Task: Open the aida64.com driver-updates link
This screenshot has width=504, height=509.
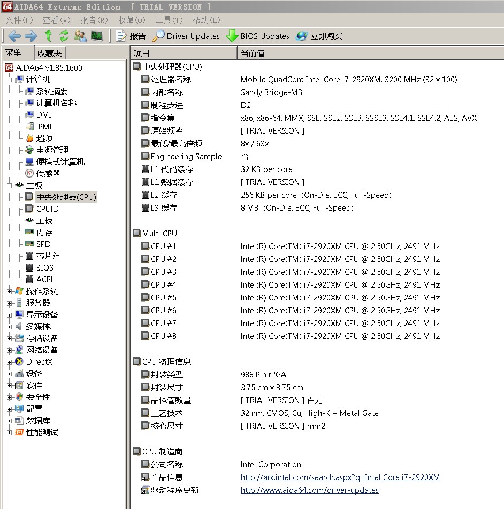Action: point(309,490)
